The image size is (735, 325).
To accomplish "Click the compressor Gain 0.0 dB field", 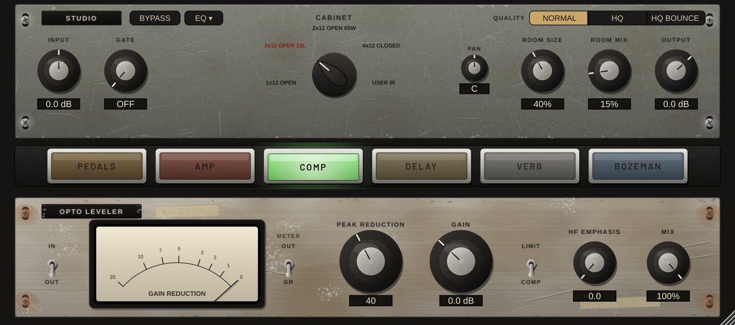I will tap(461, 301).
